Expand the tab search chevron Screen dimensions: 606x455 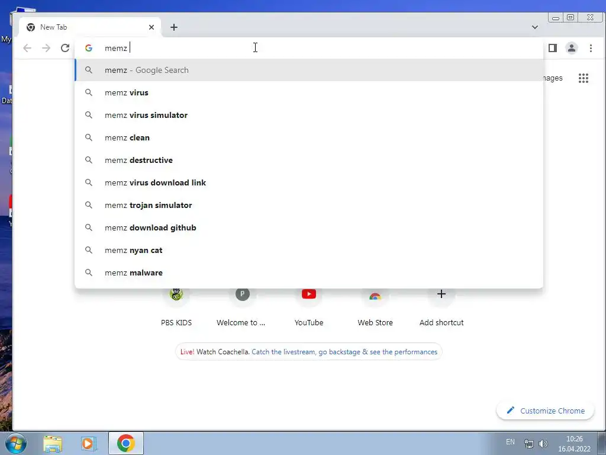(535, 27)
